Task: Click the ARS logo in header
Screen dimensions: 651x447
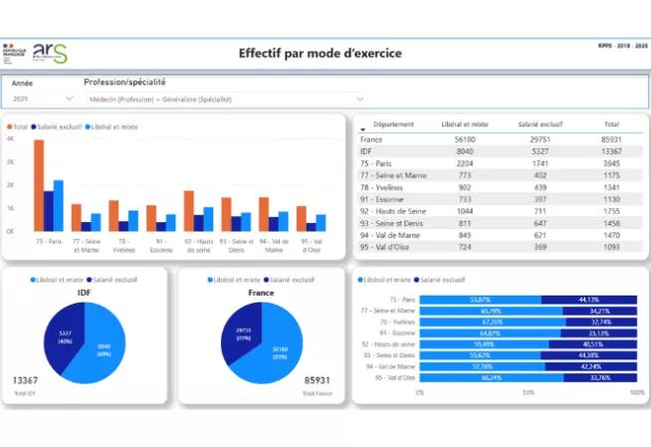Action: tap(50, 53)
